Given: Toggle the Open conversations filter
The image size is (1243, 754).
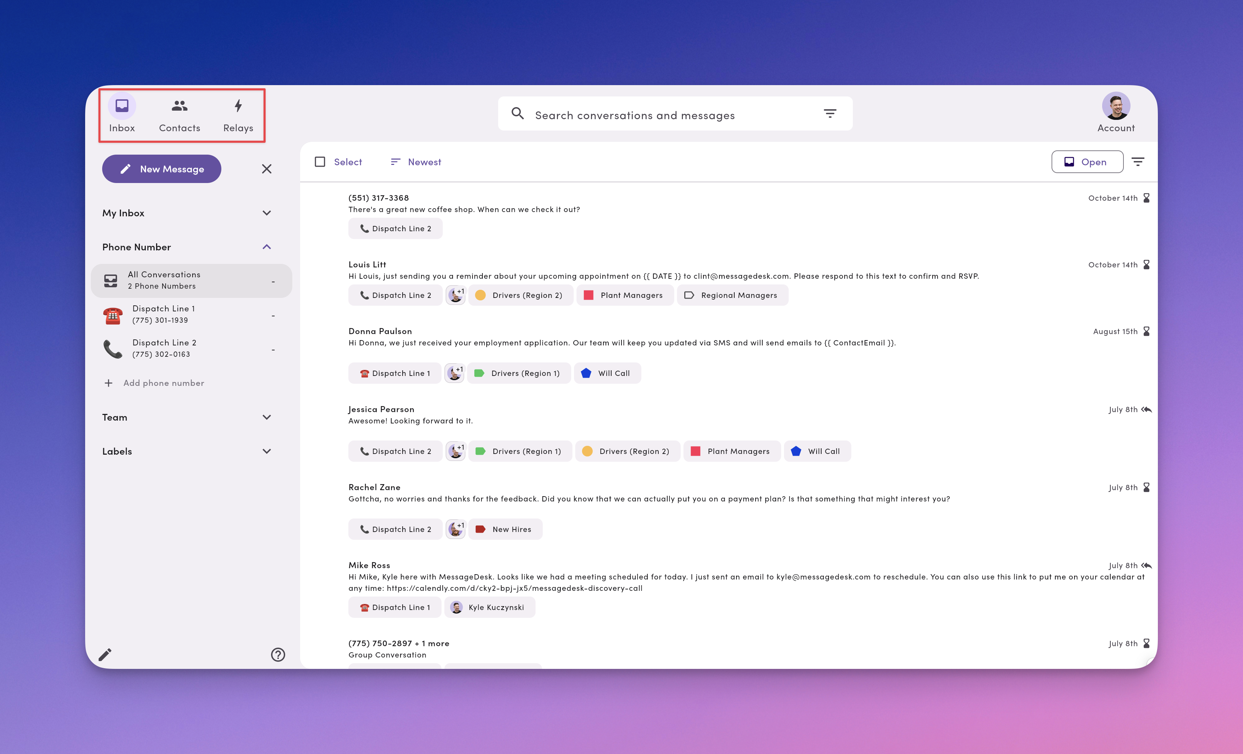Looking at the screenshot, I should click(1087, 161).
